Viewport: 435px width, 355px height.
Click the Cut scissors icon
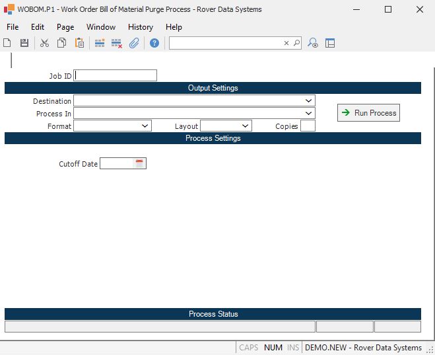pos(44,43)
